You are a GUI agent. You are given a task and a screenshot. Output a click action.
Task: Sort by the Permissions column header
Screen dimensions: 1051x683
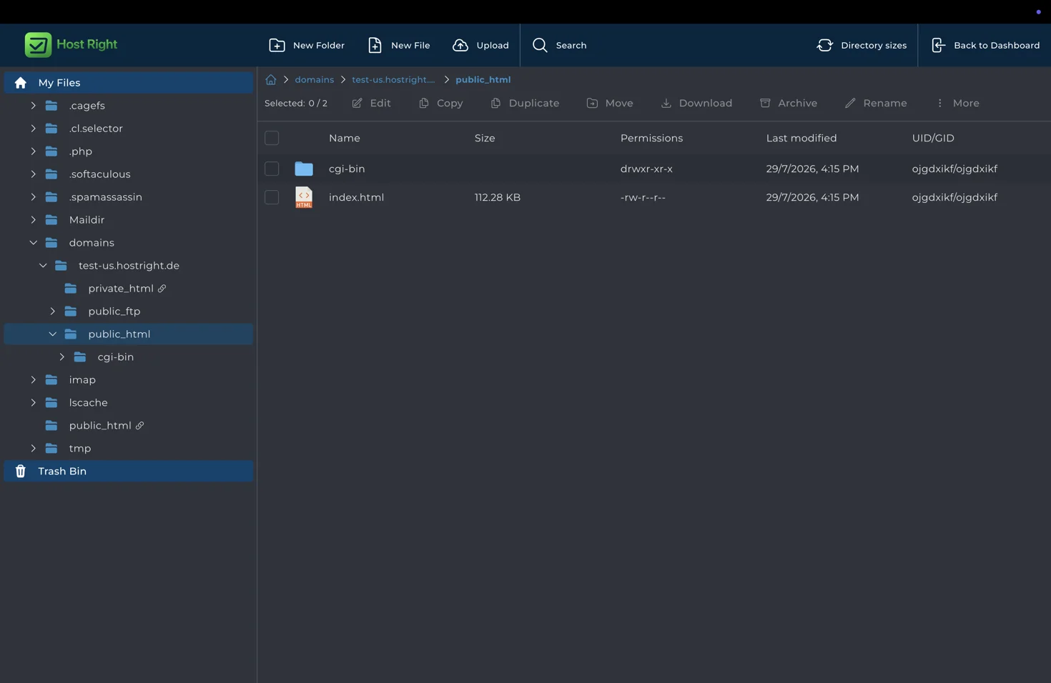pos(651,138)
